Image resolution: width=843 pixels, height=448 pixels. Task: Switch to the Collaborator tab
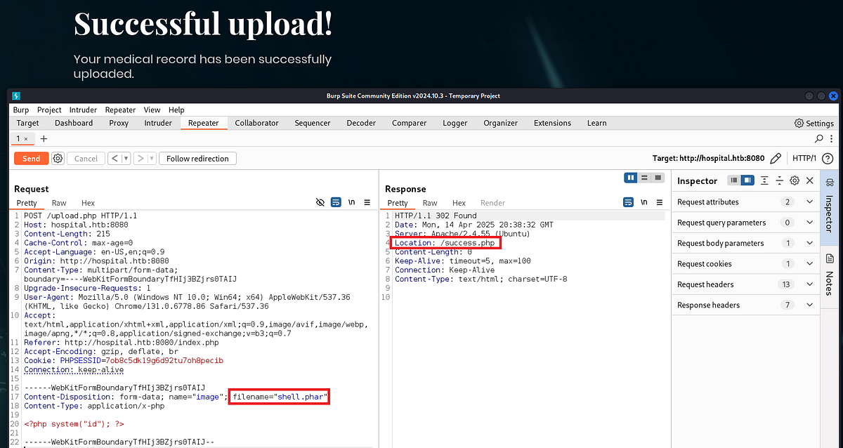[x=256, y=123]
